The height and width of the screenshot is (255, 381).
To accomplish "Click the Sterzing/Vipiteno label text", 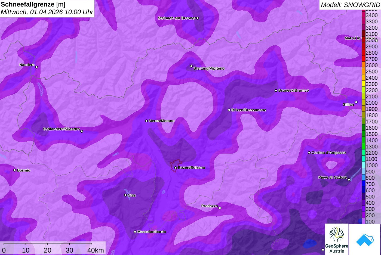I will [209, 69].
